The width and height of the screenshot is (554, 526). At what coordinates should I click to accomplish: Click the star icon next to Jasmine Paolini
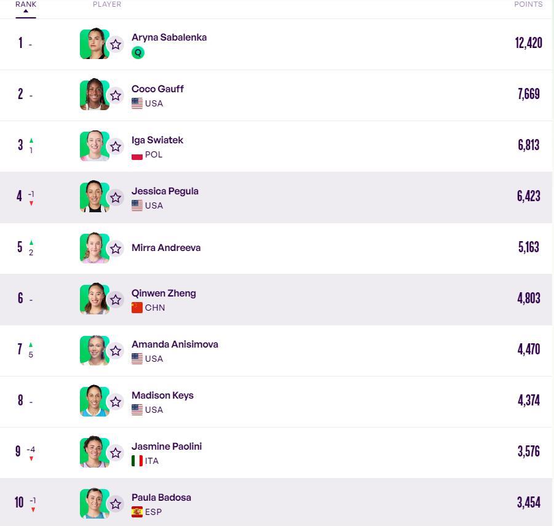point(116,453)
